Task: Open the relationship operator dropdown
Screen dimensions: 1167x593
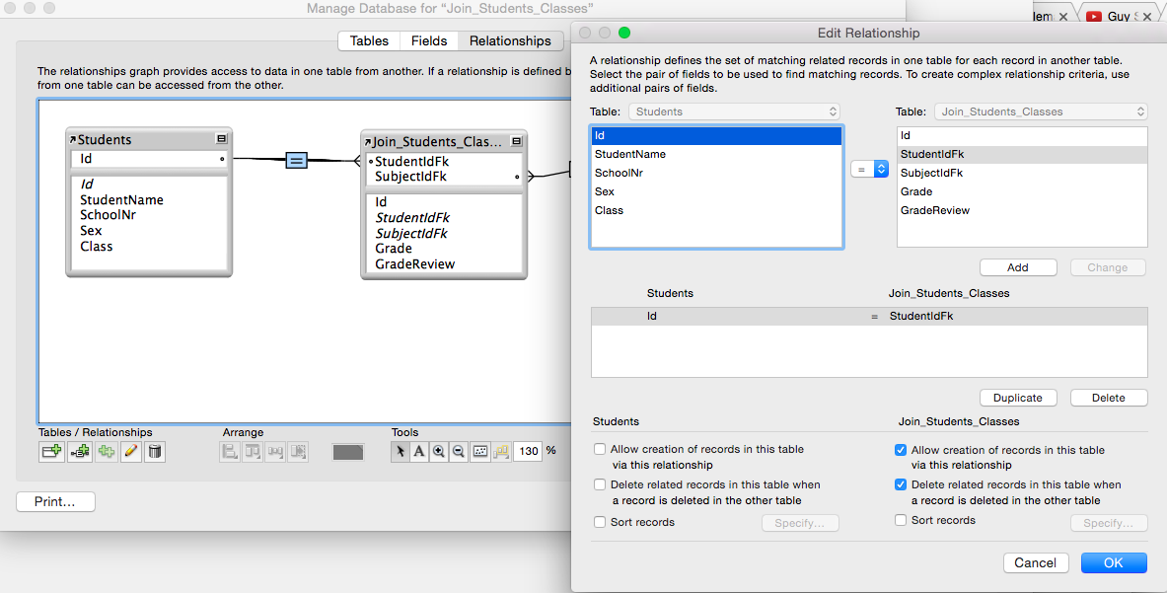Action: tap(869, 170)
